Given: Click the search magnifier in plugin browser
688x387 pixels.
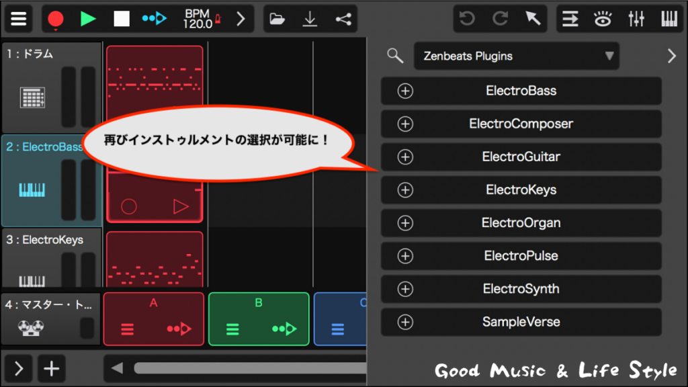Looking at the screenshot, I should (395, 56).
